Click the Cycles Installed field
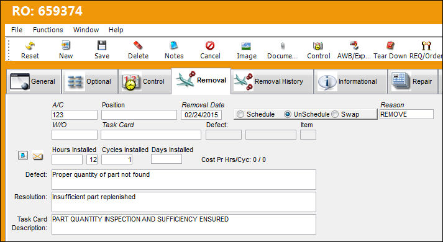The image size is (443, 242). [117, 159]
